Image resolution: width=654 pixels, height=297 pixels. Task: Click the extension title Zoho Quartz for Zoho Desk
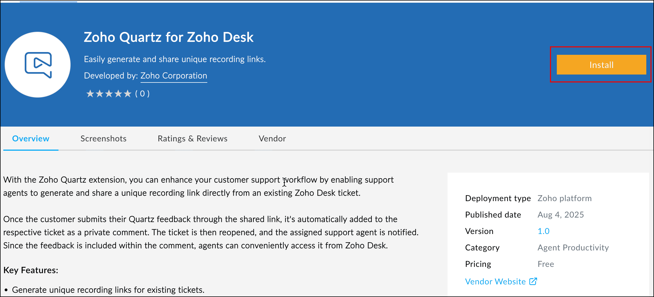pyautogui.click(x=169, y=37)
